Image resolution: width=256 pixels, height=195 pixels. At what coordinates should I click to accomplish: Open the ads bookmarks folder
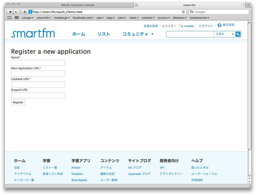(x=100, y=18)
